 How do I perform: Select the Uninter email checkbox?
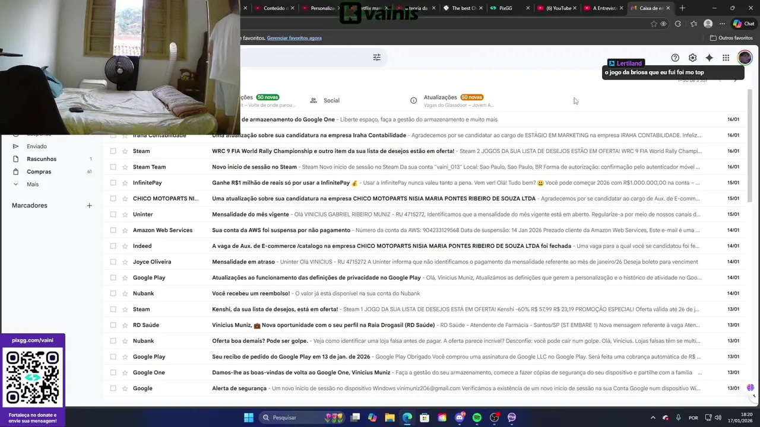[113, 214]
